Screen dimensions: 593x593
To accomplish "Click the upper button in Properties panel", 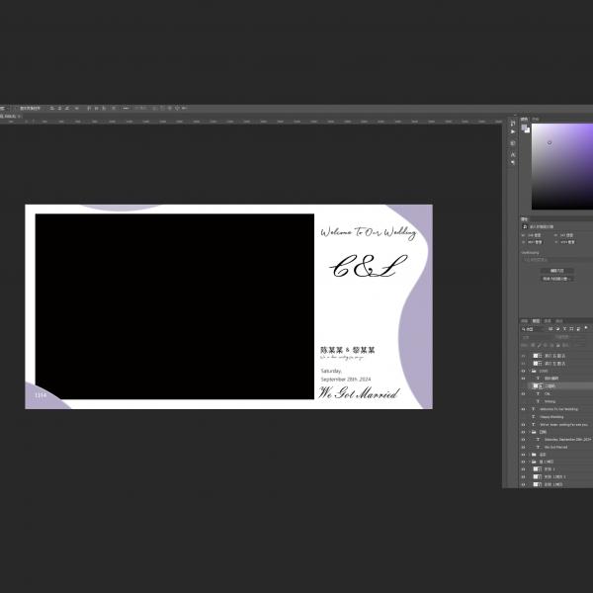I will [554, 270].
